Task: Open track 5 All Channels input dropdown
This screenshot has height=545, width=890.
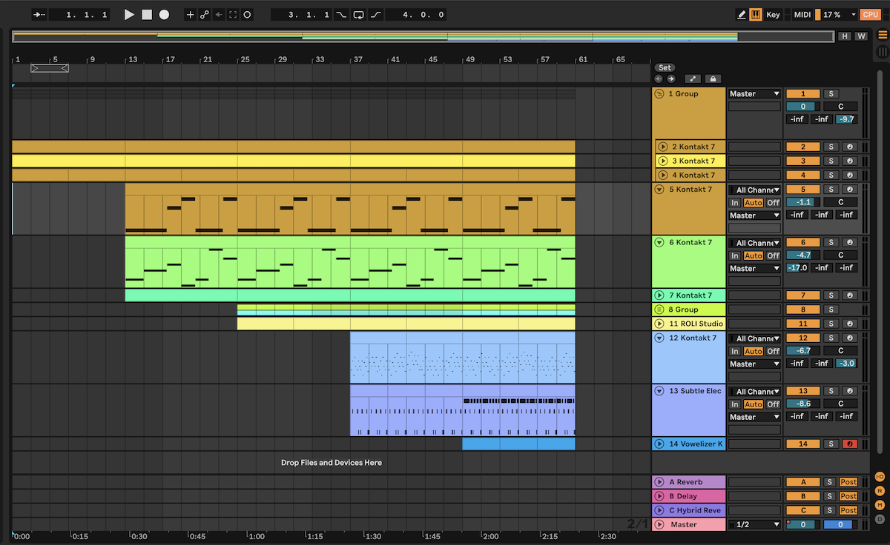Action: pyautogui.click(x=754, y=190)
